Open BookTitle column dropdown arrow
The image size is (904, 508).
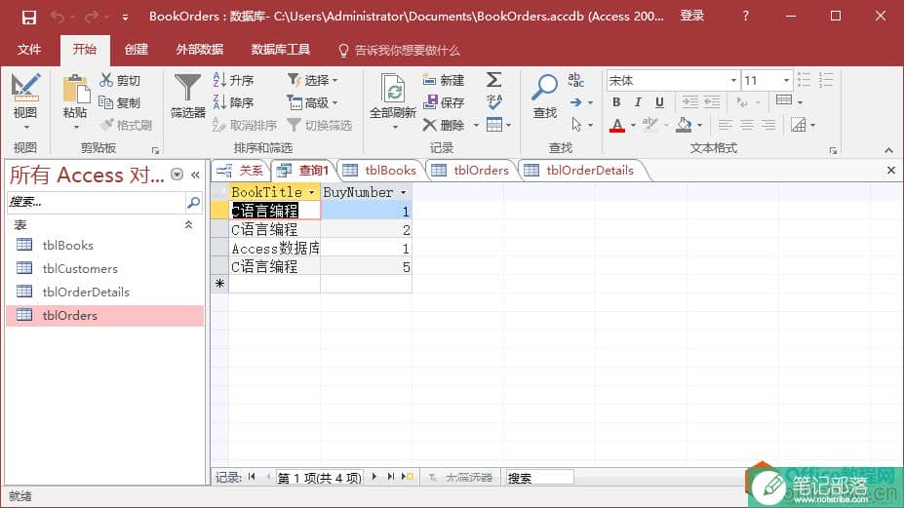pos(311,193)
